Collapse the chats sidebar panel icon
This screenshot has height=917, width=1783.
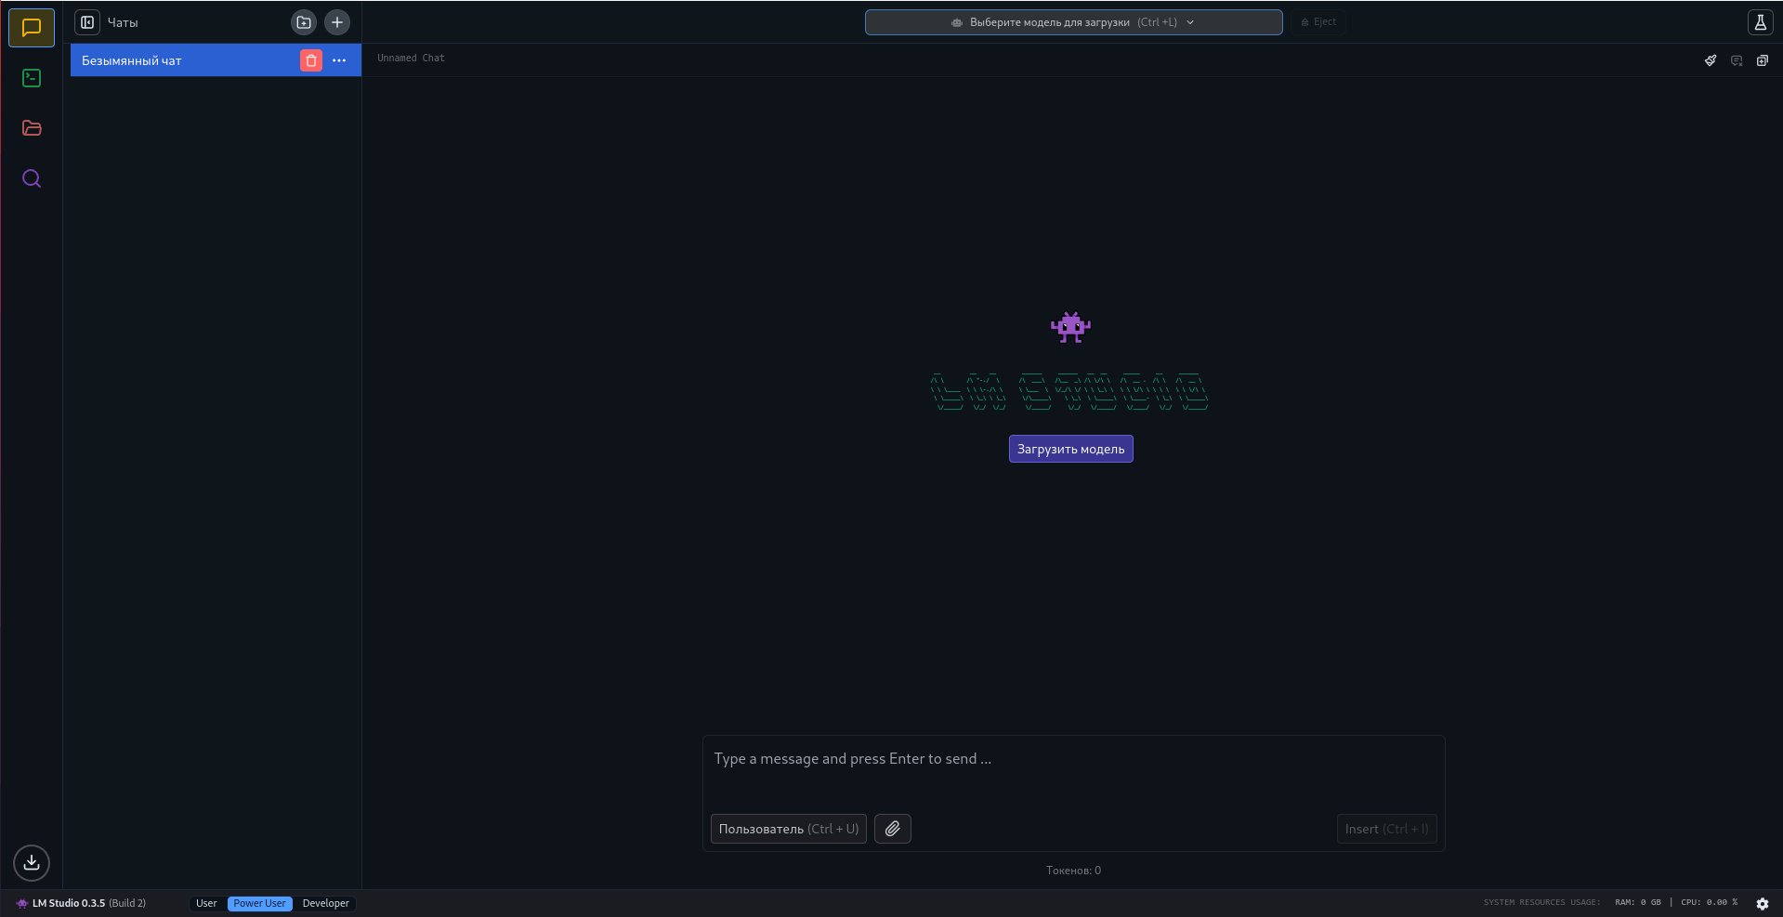pos(87,22)
